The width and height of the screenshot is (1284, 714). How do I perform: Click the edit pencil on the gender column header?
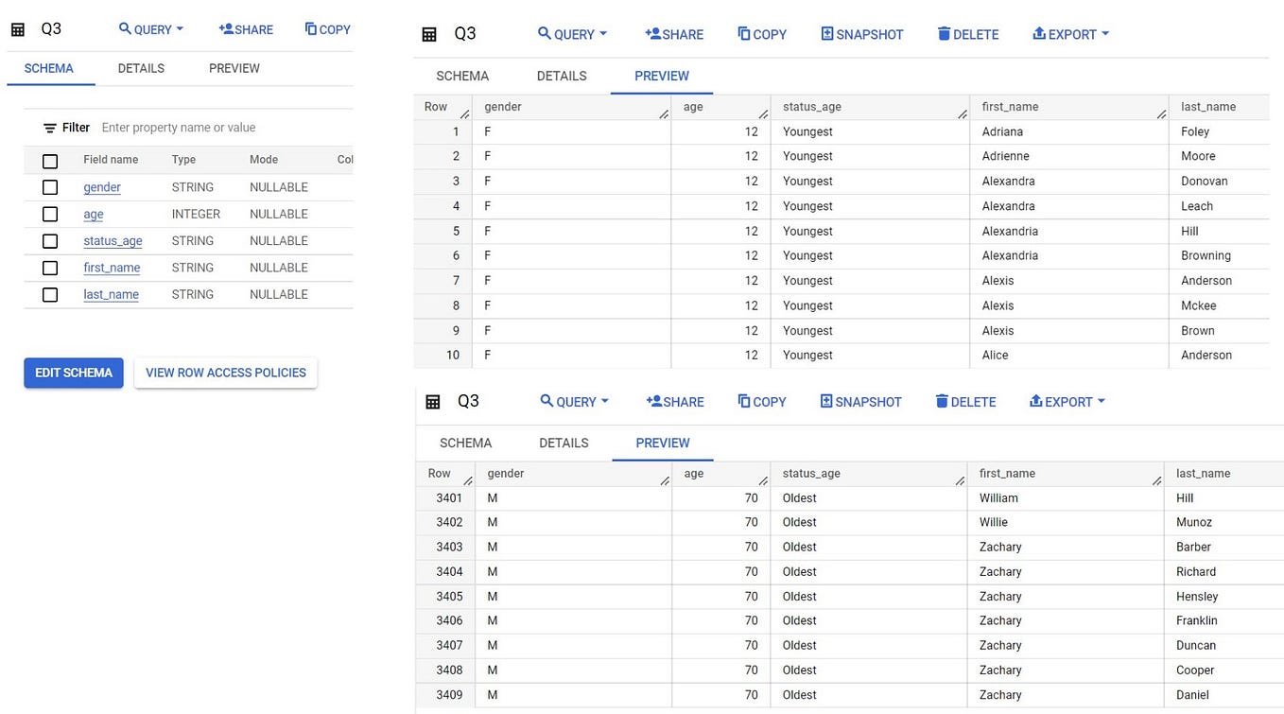point(665,112)
